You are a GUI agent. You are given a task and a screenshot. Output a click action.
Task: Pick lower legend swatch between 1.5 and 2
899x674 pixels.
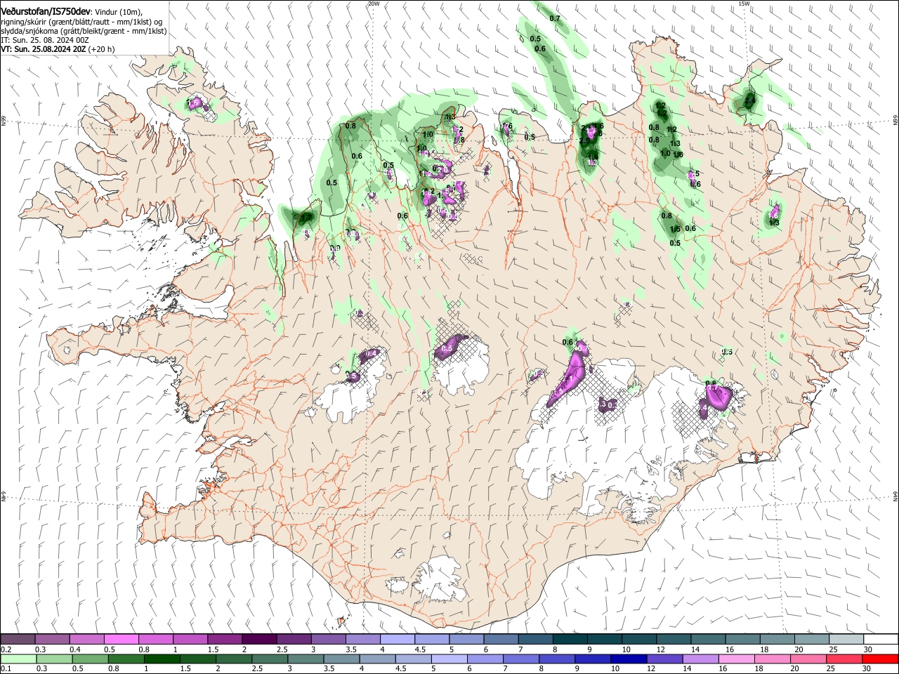[198, 659]
